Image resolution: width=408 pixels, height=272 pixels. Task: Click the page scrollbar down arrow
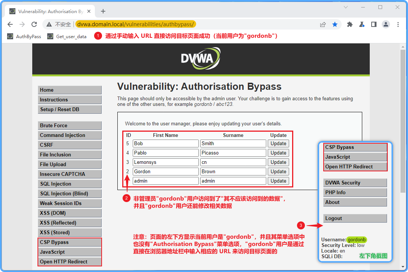coord(403,267)
